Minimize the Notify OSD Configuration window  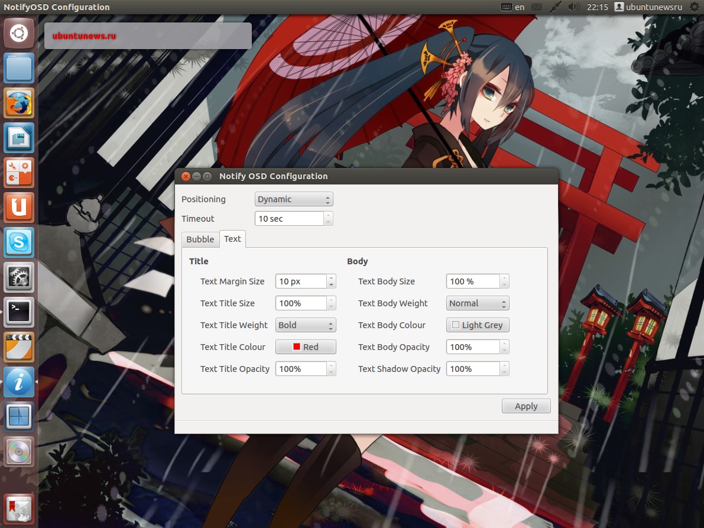tap(196, 176)
